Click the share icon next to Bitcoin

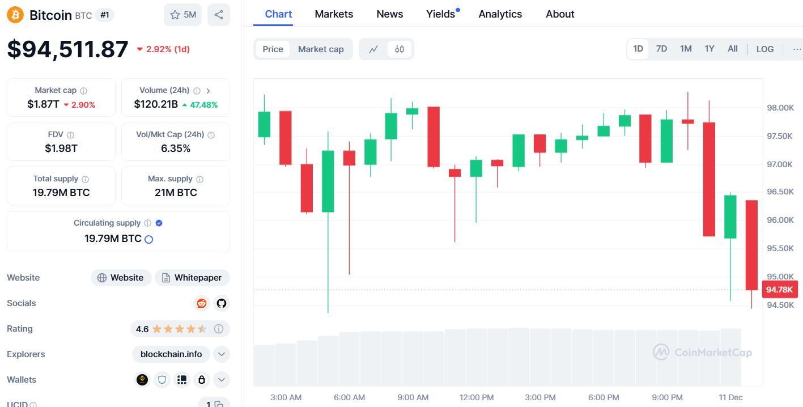pyautogui.click(x=219, y=15)
